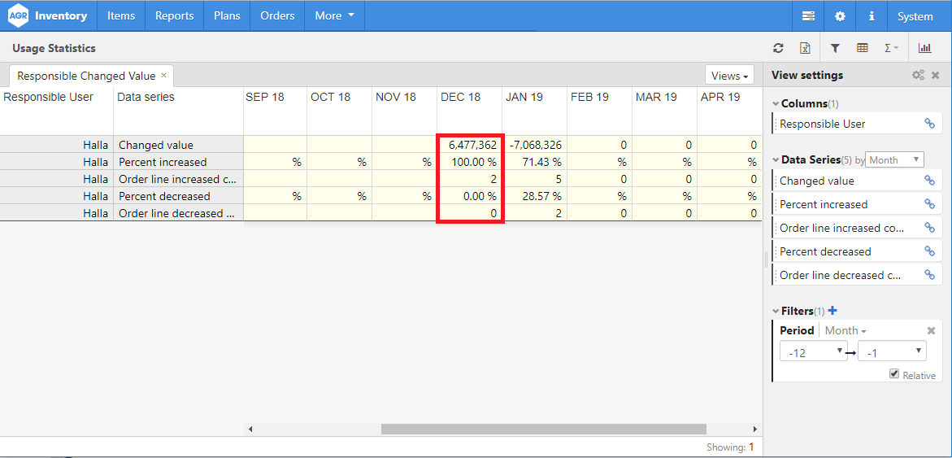952x458 pixels.
Task: Open the filter funnel icon
Action: pos(835,48)
